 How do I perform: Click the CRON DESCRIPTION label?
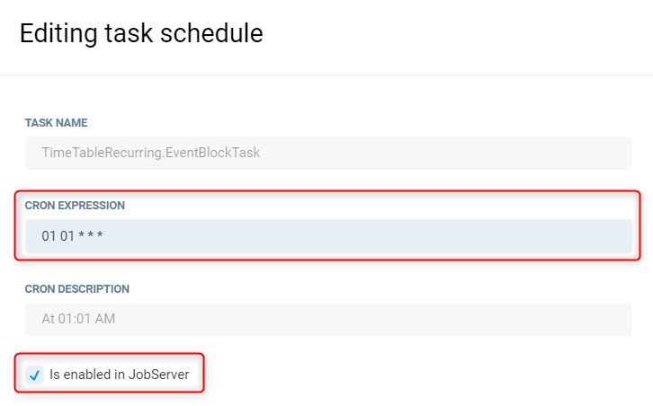point(77,289)
